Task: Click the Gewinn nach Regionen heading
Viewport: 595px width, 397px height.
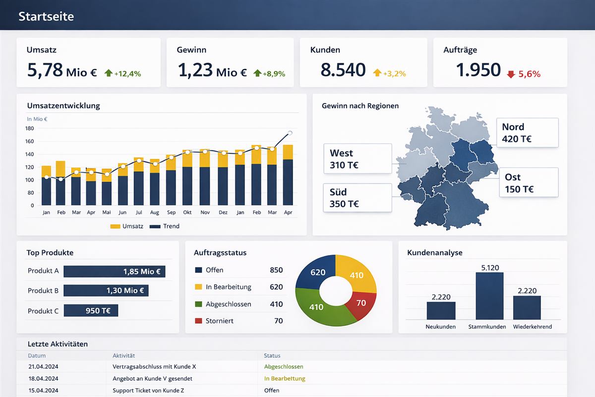Action: tap(360, 106)
